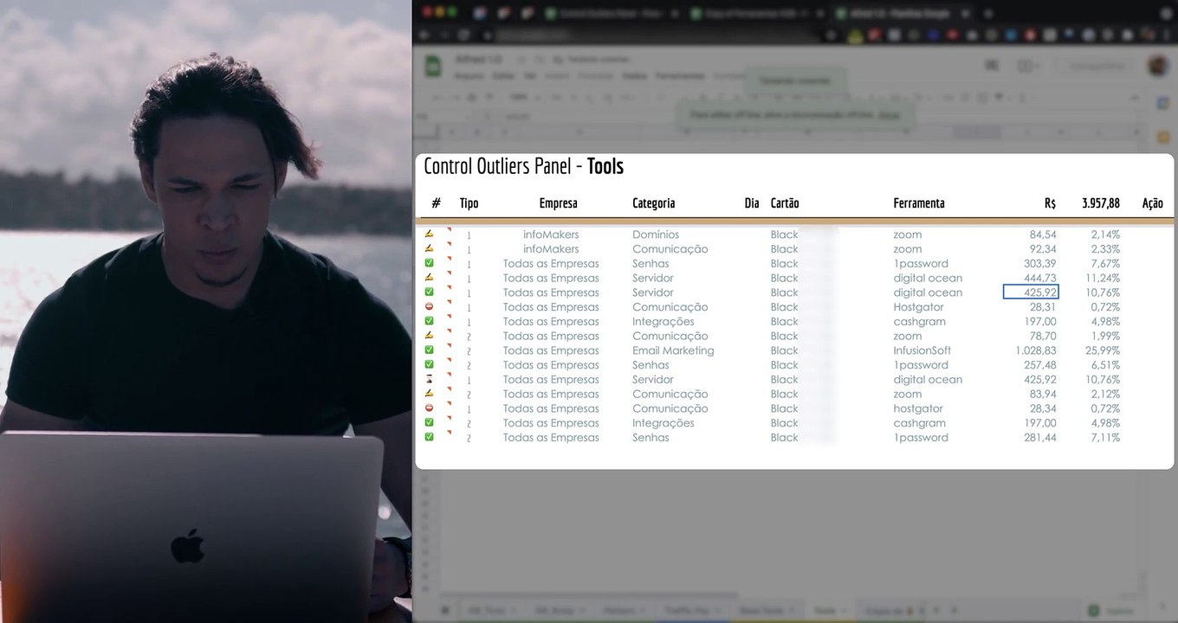Click the no-entry icon in the Hostgator 28,31 row
Screen dimensions: 1178x623
(x=429, y=306)
